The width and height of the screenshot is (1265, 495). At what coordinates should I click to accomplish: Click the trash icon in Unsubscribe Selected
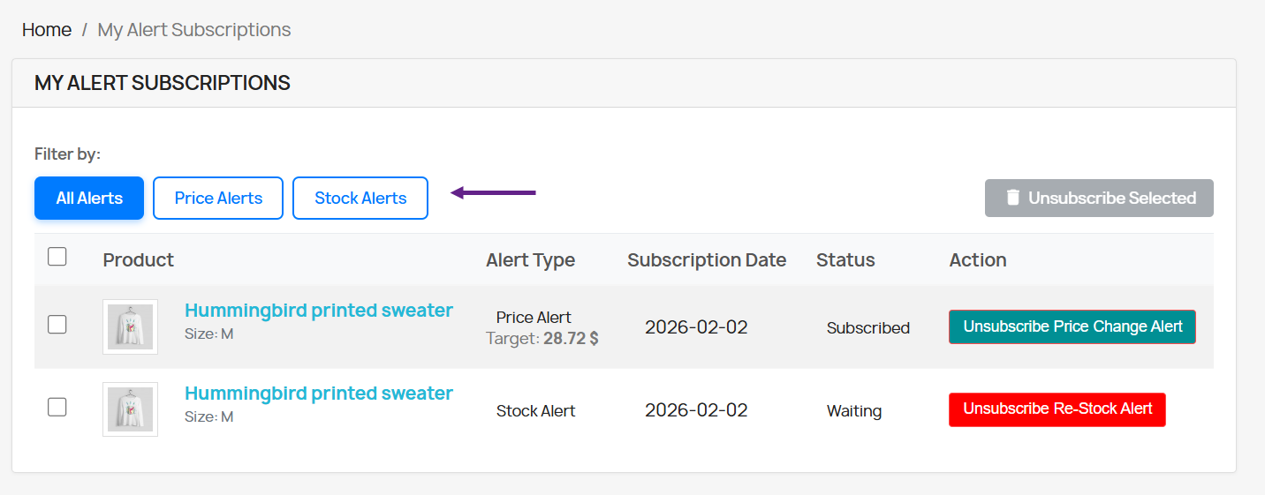[x=1013, y=198]
